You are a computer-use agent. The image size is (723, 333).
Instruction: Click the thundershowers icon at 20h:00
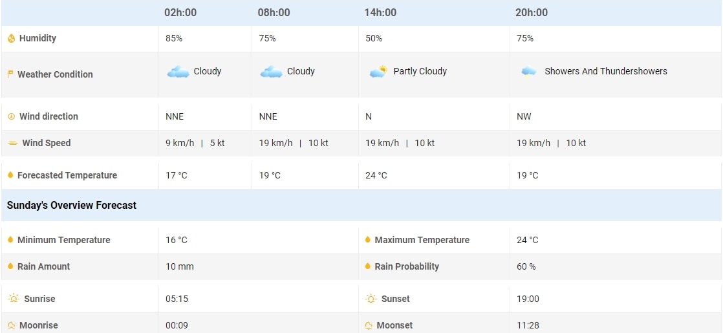coord(528,72)
